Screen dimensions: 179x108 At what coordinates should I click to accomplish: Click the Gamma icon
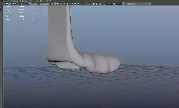click(x=114, y=4)
